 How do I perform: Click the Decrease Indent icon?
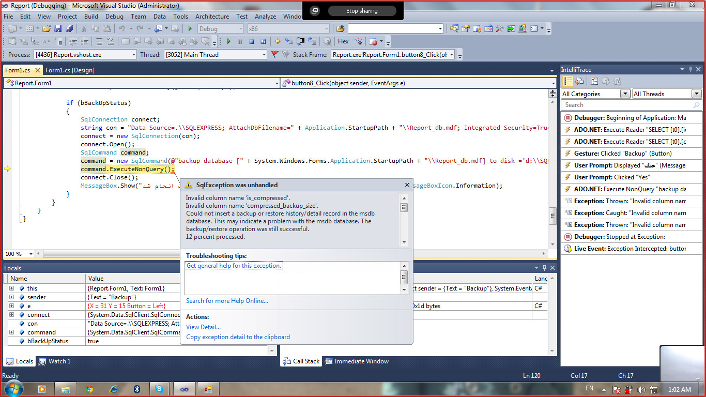pos(73,41)
